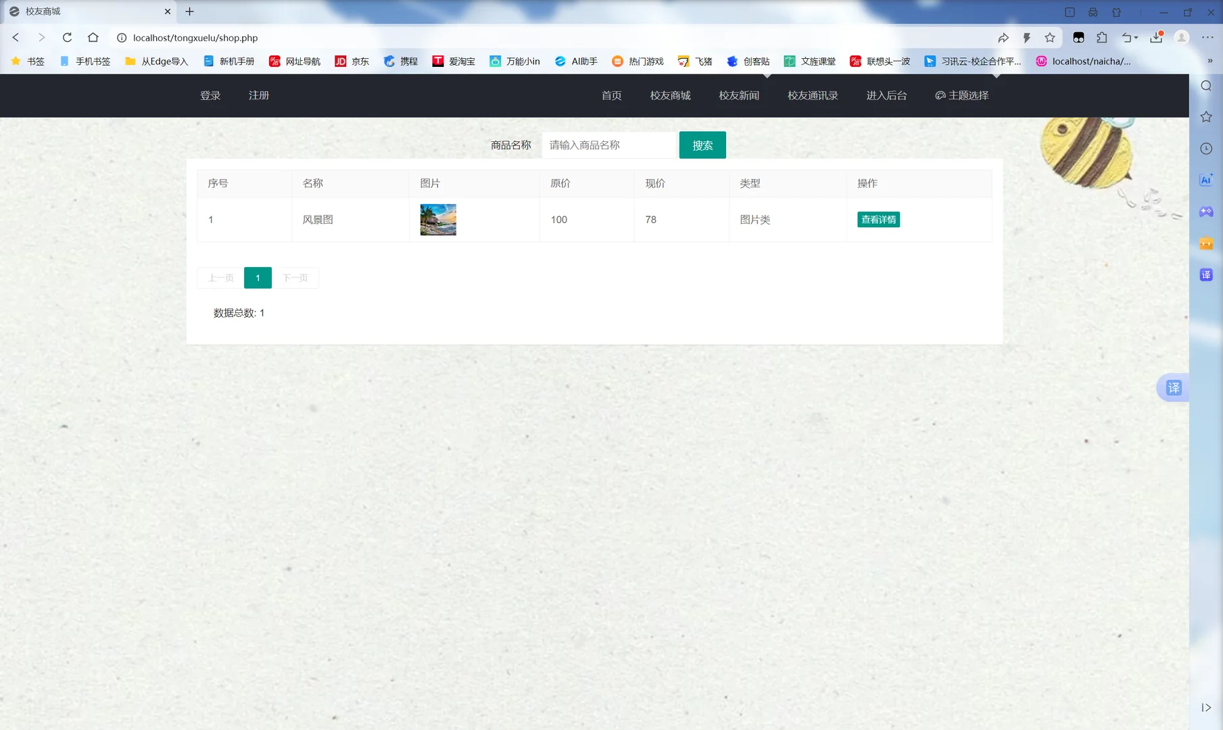Viewport: 1223px width, 730px height.
Task: Open the 主题选择 theme selector
Action: click(961, 95)
